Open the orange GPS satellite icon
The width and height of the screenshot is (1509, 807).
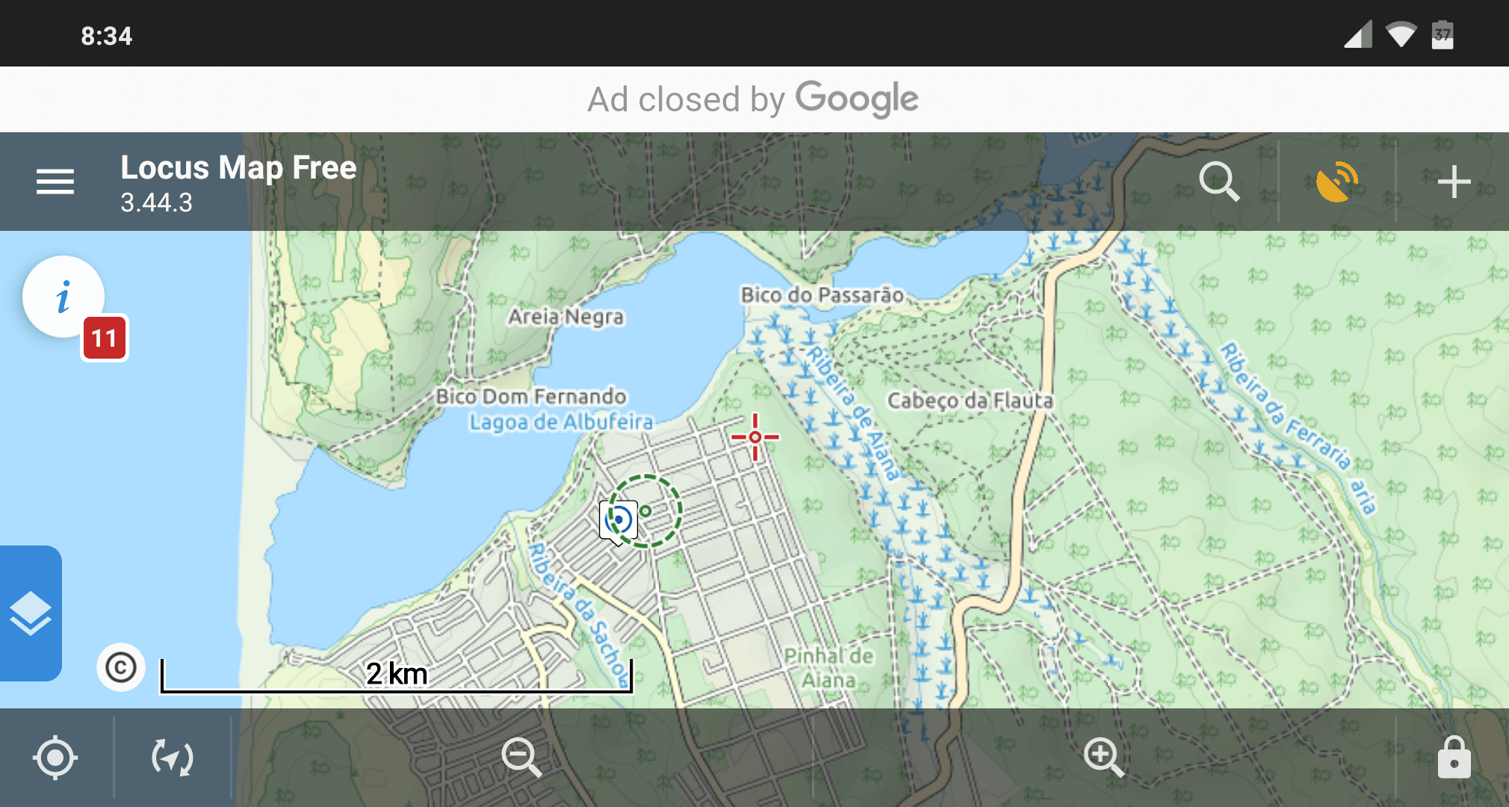1336,182
